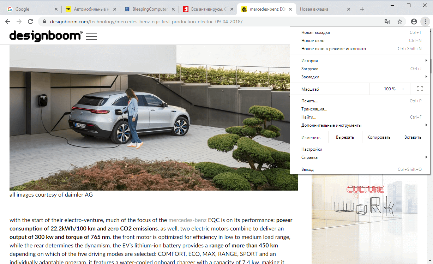This screenshot has width=433, height=264.
Task: Click the Копировать button
Action: (x=379, y=137)
